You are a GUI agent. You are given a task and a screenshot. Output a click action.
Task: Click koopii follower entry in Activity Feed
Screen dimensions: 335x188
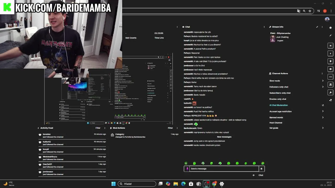[72, 150]
